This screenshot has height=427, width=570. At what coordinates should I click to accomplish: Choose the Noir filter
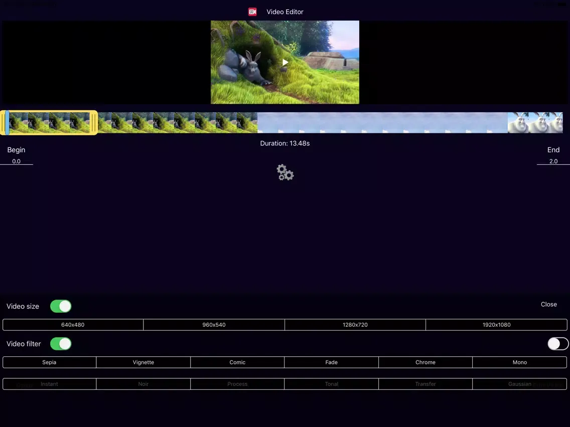click(x=143, y=384)
